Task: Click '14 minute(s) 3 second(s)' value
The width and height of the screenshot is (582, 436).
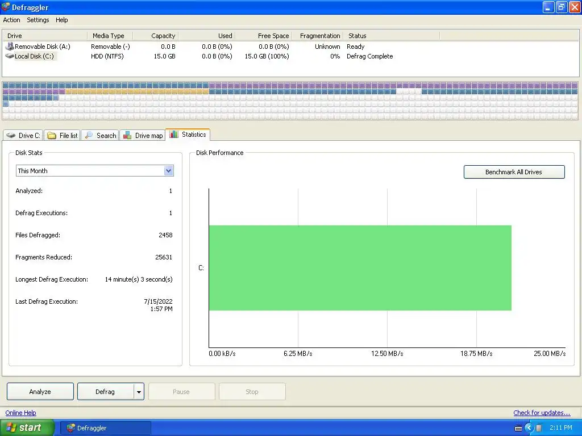Action: [139, 279]
